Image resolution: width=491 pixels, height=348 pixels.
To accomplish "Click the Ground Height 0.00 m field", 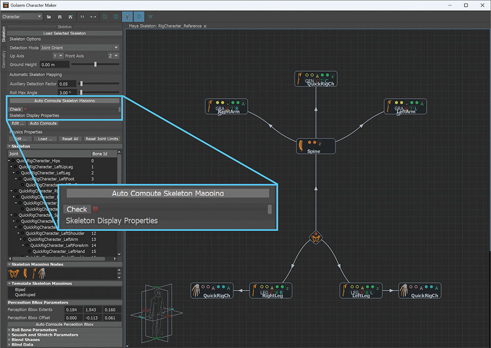I will (x=55, y=65).
